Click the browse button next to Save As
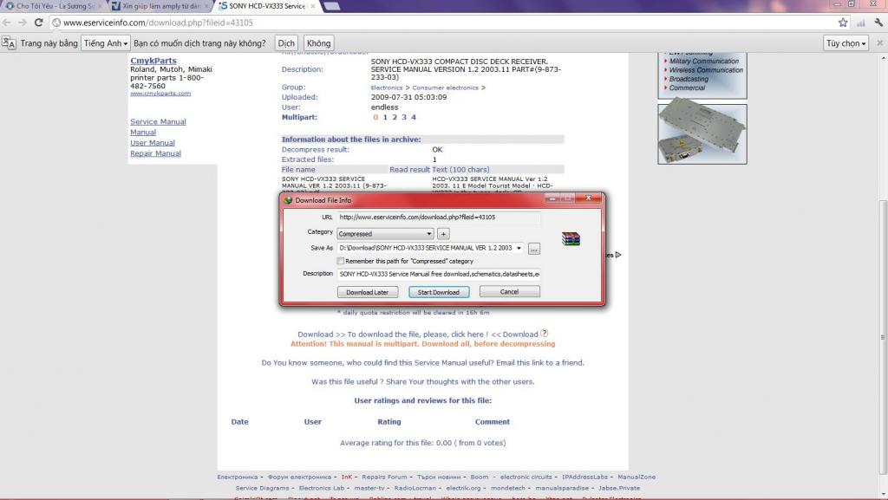The width and height of the screenshot is (888, 500). [533, 249]
